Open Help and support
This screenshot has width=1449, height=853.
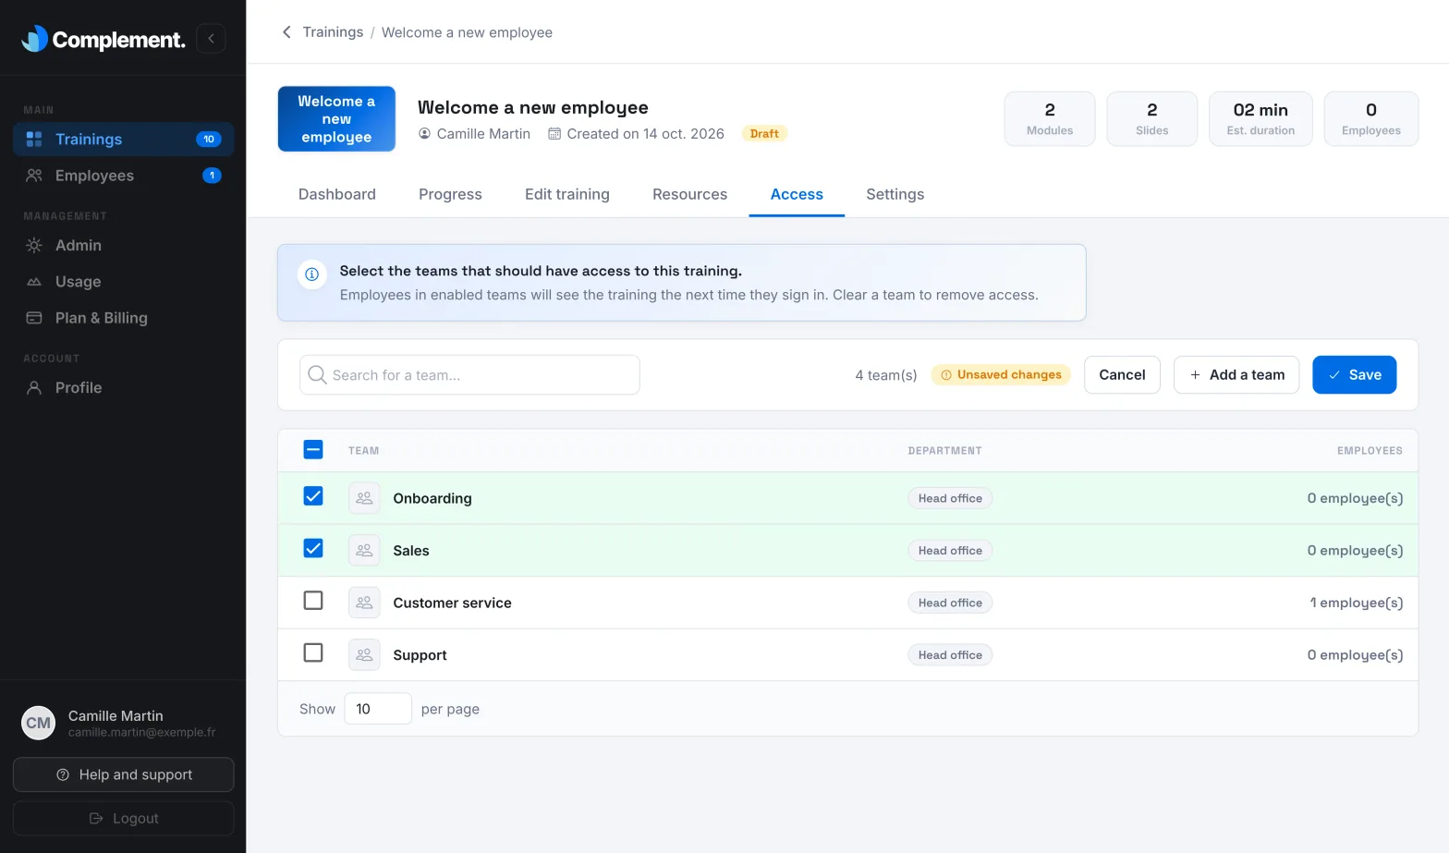tap(123, 774)
